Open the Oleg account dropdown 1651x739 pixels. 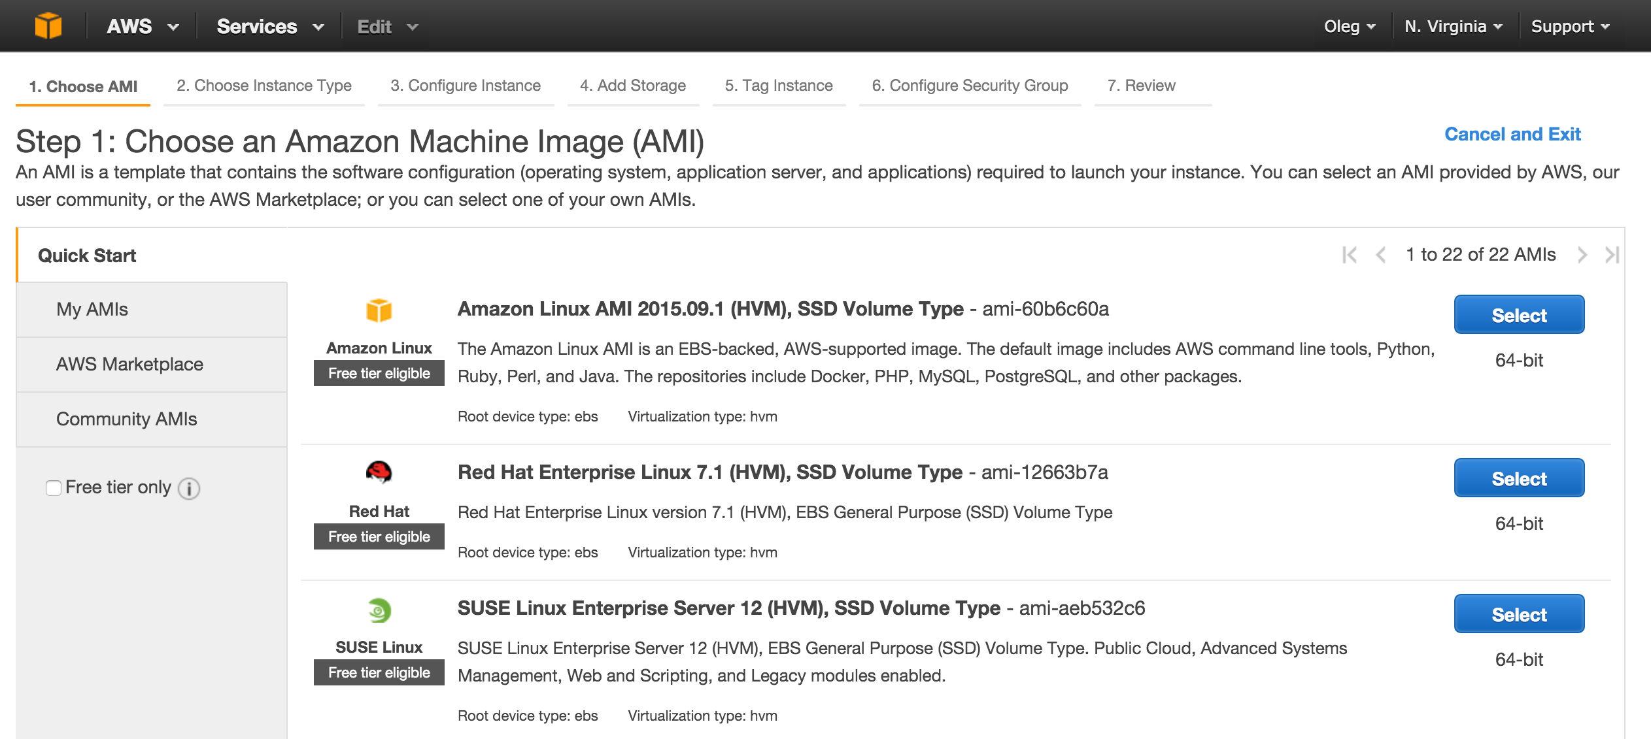pyautogui.click(x=1350, y=27)
